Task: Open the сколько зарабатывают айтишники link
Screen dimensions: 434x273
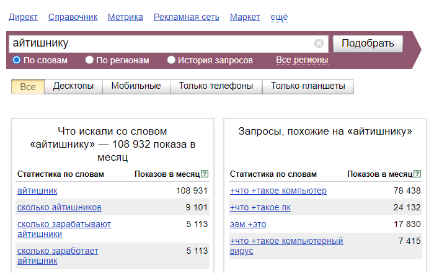Action: 64,229
